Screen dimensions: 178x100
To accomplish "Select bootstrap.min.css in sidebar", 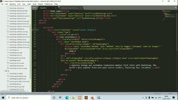I will [x=16, y=55].
